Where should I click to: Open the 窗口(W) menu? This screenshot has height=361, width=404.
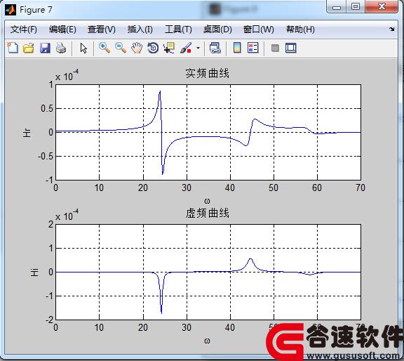pyautogui.click(x=258, y=29)
